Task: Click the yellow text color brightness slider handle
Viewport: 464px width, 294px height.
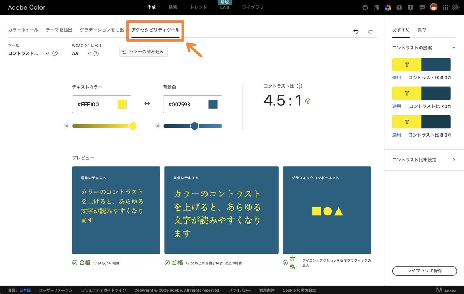Action: tap(133, 126)
